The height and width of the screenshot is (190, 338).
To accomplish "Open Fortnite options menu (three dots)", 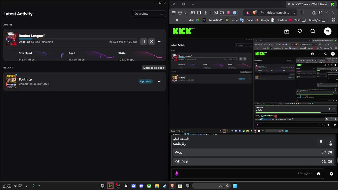I will tap(159, 81).
